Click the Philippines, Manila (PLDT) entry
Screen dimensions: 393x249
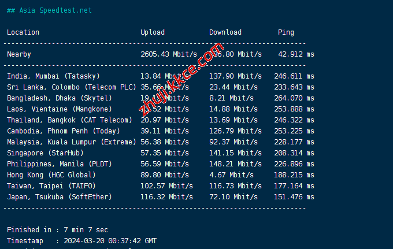tap(60, 164)
